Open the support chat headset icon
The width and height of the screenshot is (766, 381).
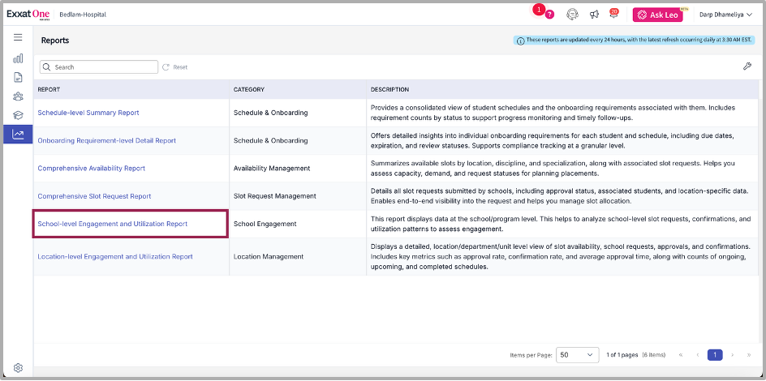pos(572,15)
